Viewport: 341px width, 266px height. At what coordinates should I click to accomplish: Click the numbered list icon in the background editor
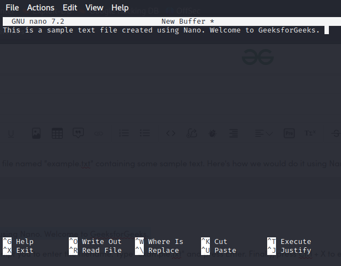(124, 133)
